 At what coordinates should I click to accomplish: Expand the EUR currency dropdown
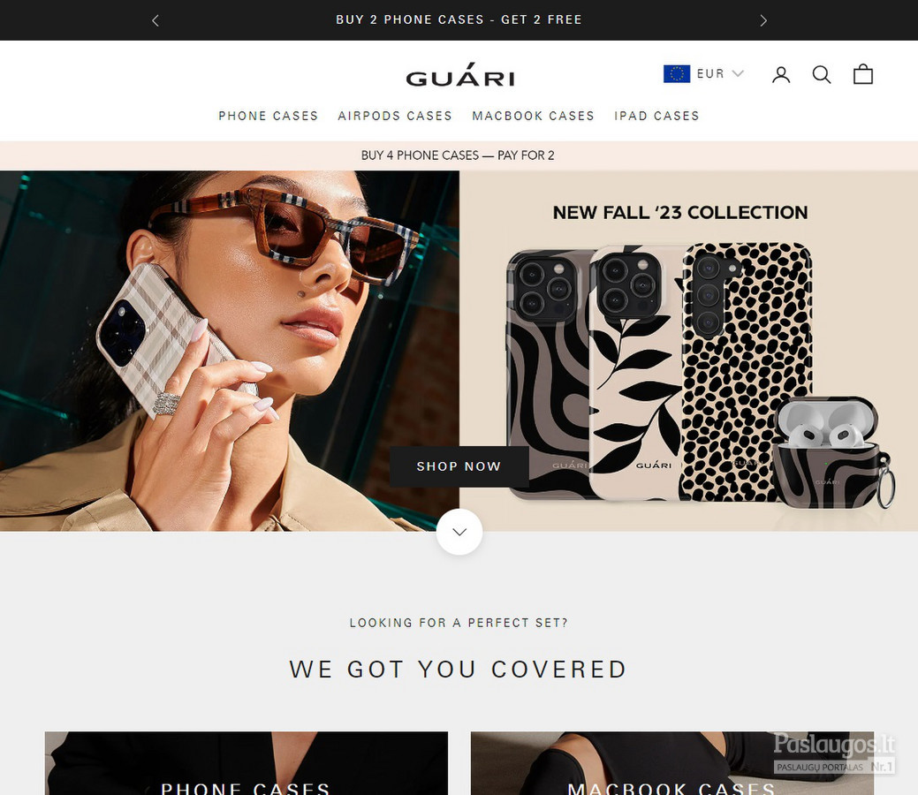[x=720, y=74]
